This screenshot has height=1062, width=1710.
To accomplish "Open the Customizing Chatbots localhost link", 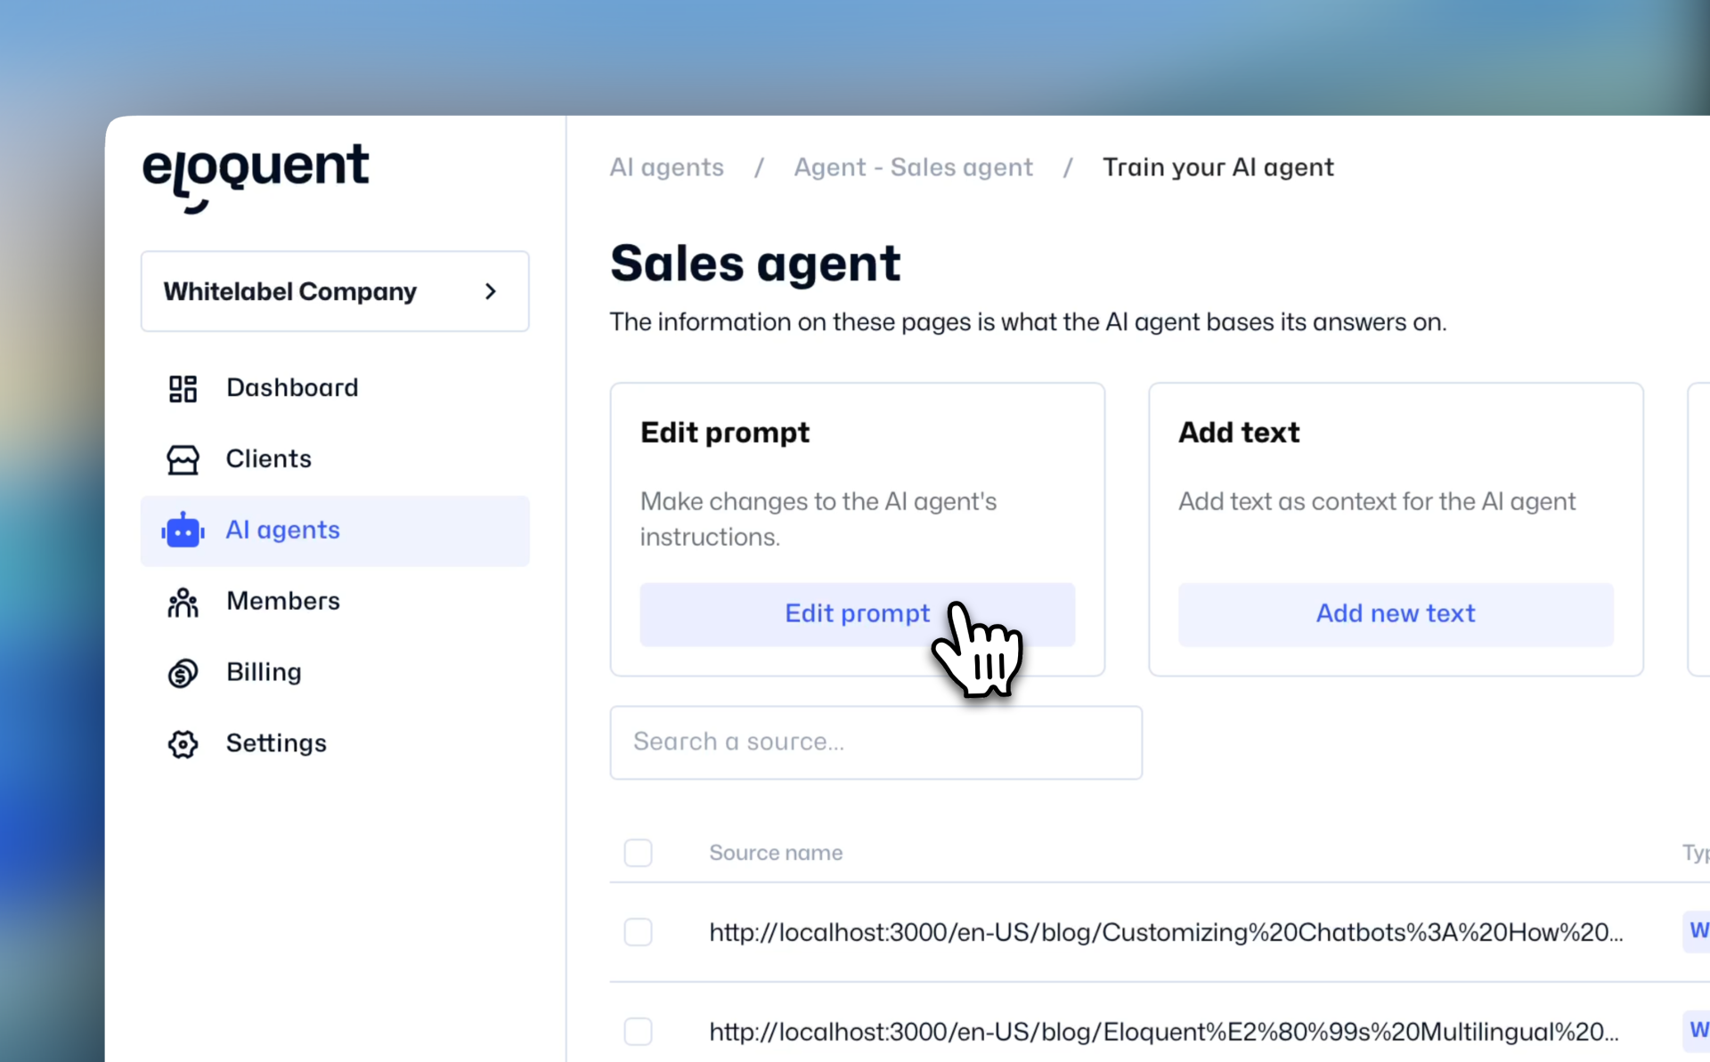I will [x=1165, y=932].
